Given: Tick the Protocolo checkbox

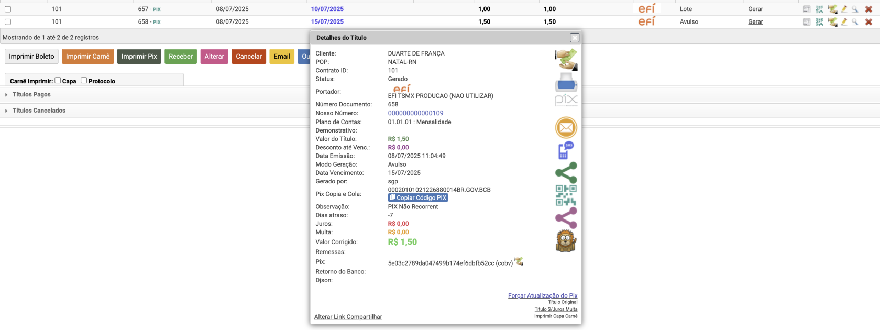Looking at the screenshot, I should (84, 81).
